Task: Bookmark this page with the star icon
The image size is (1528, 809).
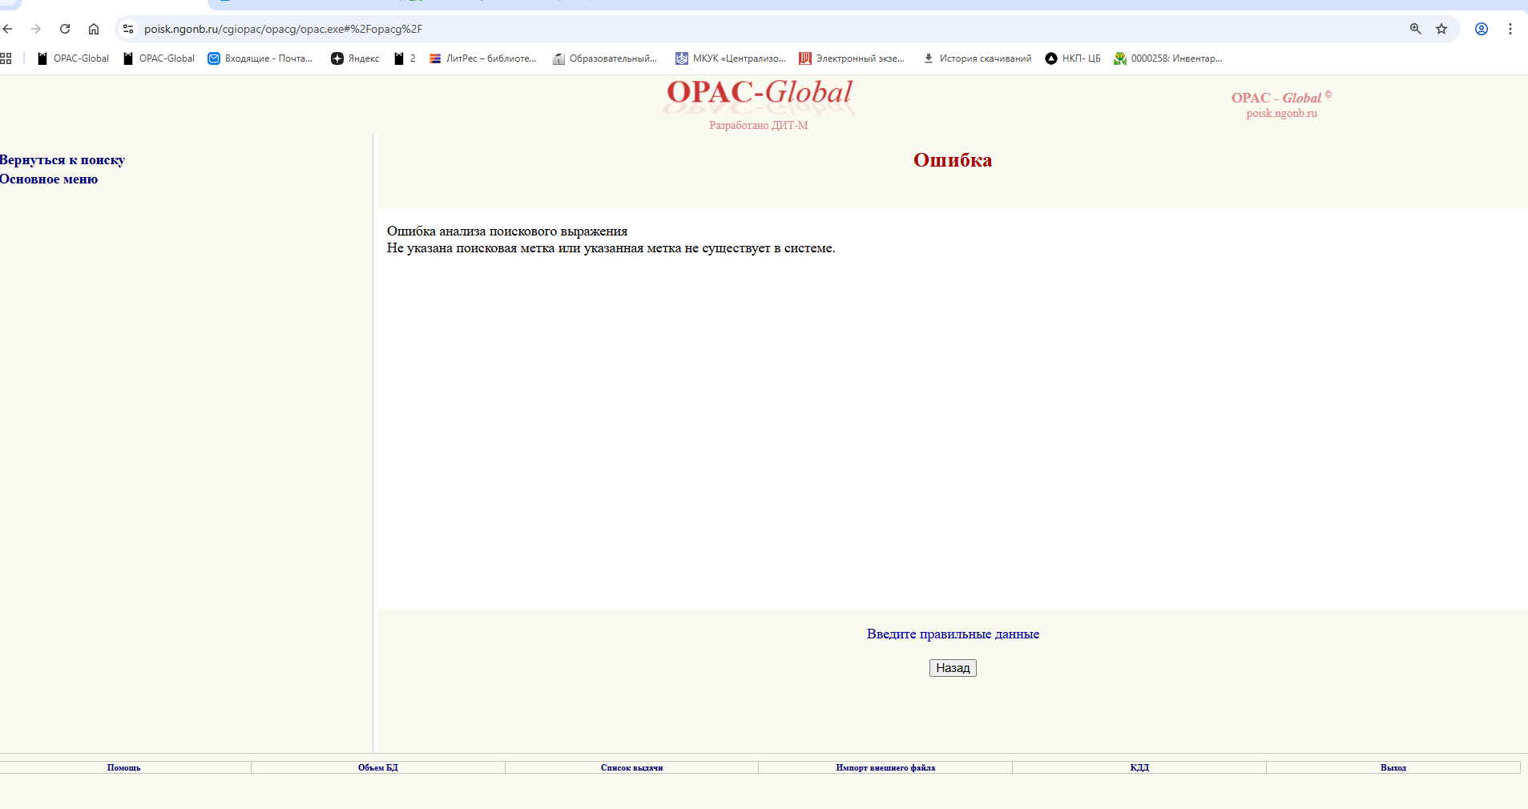Action: [x=1441, y=29]
